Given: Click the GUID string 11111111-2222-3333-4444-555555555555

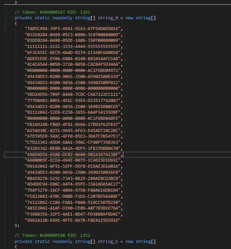Looking at the screenshot, I should coord(72,47).
